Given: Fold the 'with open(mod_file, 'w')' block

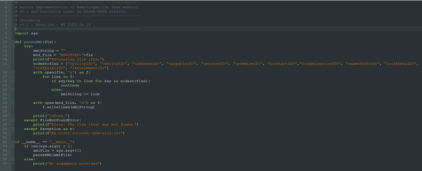Looking at the screenshot, I should tap(13, 103).
